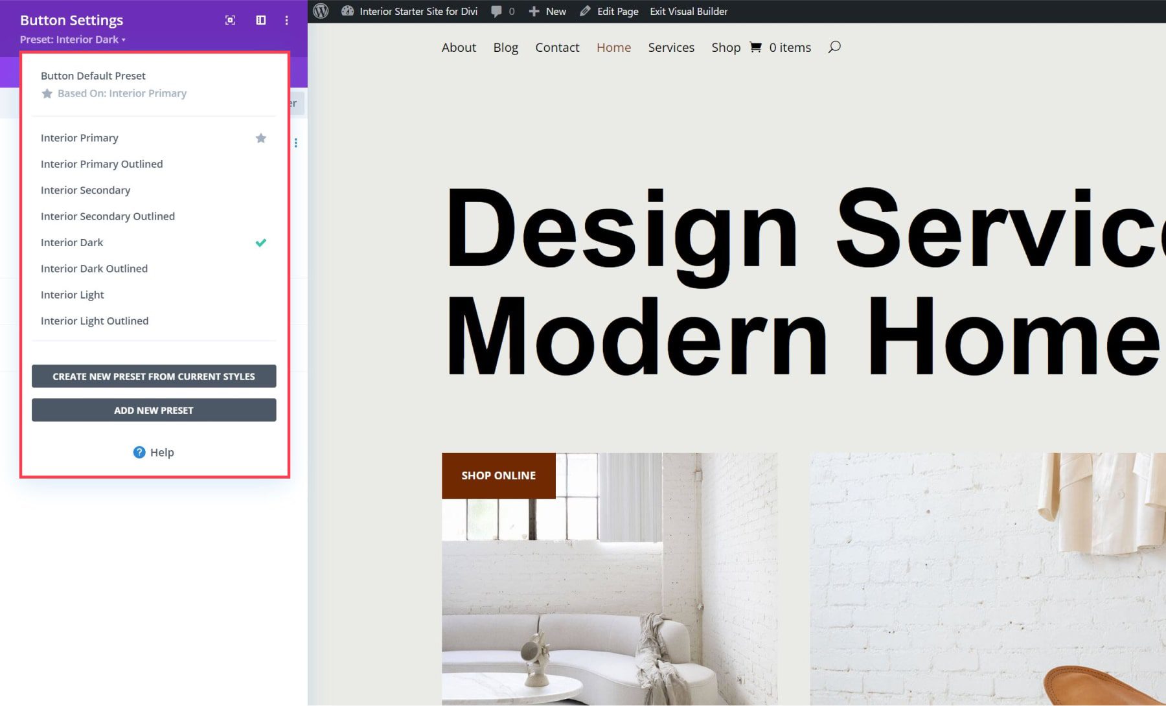
Task: Click the shopping cart icon in site navigation
Action: tap(755, 47)
